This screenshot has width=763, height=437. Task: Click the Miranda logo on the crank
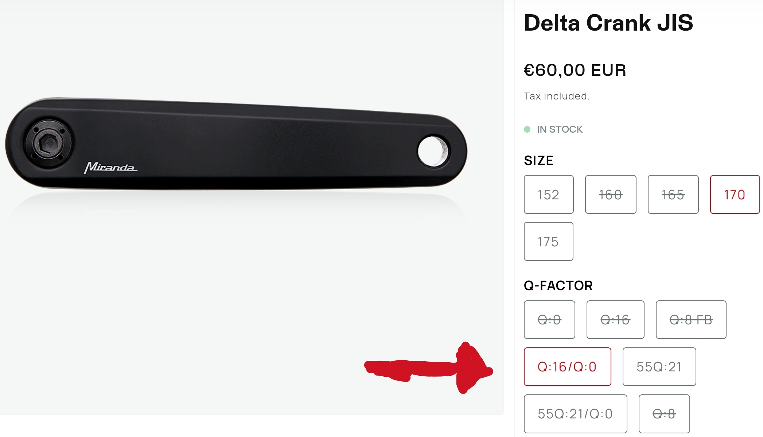click(x=110, y=168)
